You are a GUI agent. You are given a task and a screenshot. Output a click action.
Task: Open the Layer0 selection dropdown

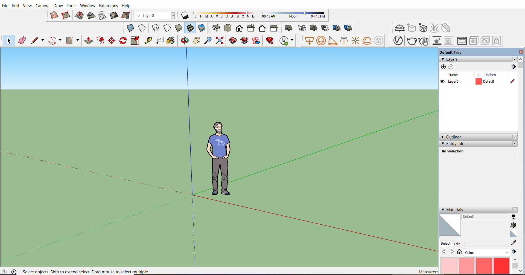(x=172, y=15)
